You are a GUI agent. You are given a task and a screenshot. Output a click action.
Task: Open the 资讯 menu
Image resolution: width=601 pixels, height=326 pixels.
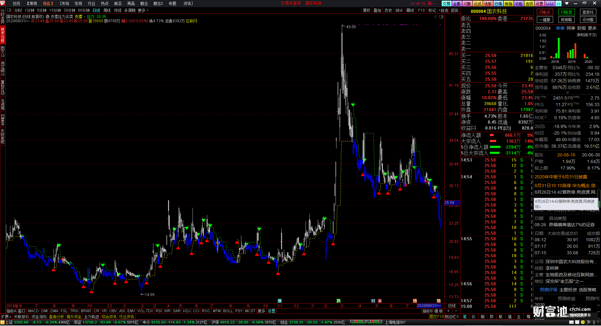188,3
